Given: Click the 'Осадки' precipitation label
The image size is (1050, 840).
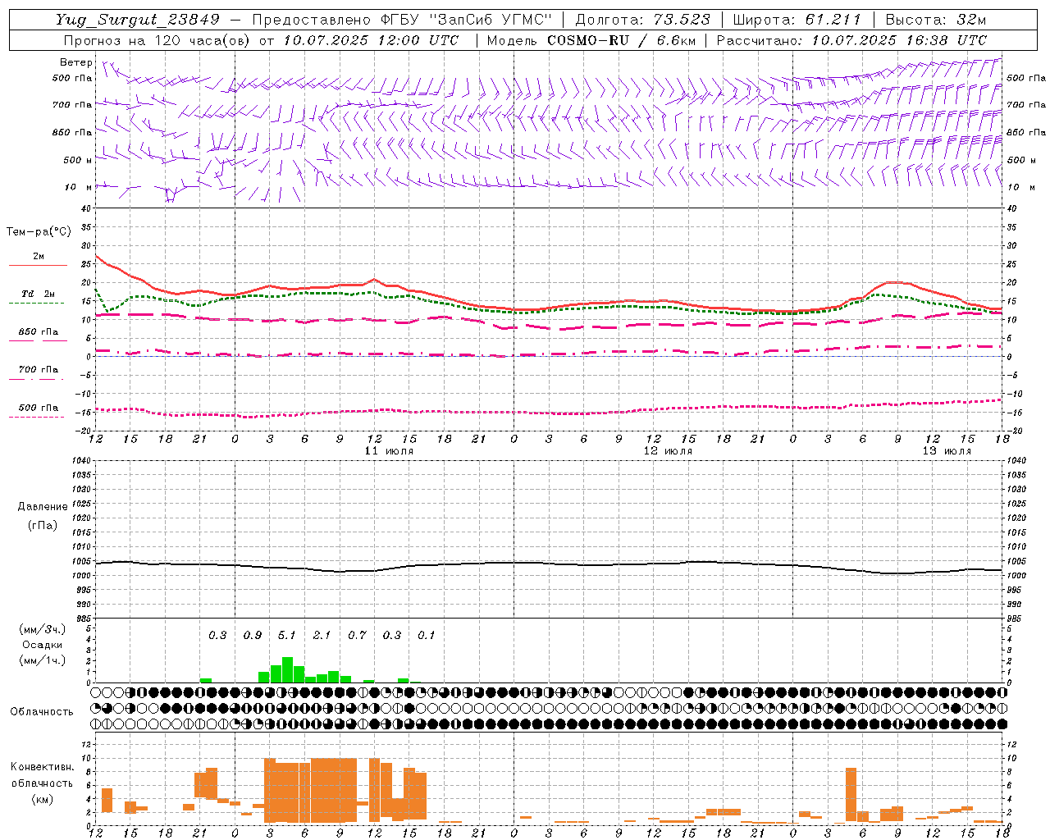Looking at the screenshot, I should click(42, 645).
